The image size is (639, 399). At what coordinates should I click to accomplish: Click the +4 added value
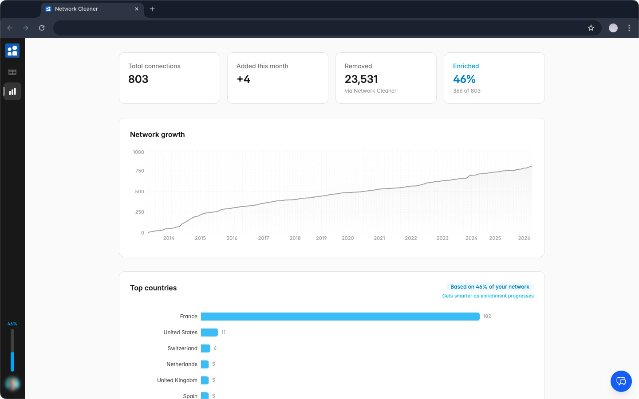[x=243, y=79]
